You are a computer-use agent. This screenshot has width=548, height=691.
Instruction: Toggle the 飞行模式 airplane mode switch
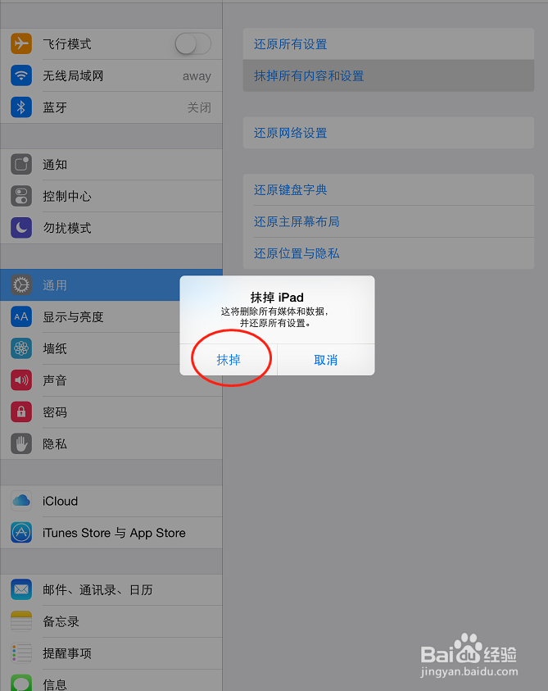coord(193,44)
